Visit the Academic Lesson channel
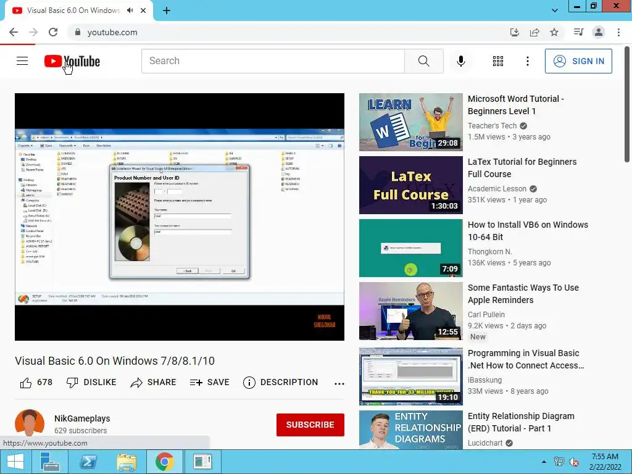 (497, 189)
